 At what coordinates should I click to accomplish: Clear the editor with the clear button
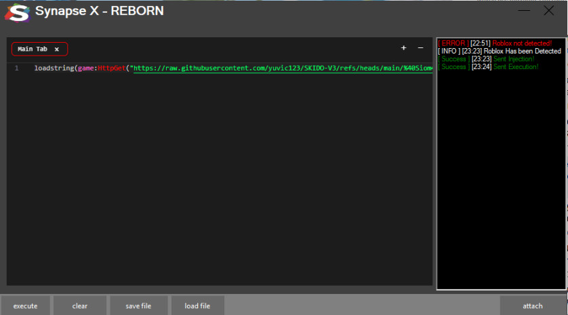pyautogui.click(x=80, y=306)
